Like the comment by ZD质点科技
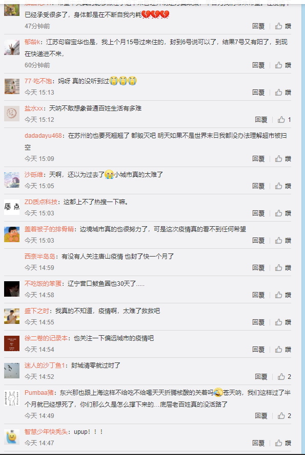305x455 pixels. pyautogui.click(x=283, y=213)
